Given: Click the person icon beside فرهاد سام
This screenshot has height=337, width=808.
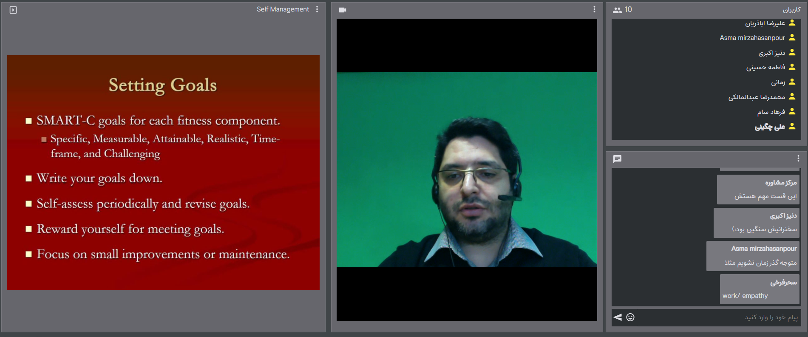Looking at the screenshot, I should (x=792, y=111).
